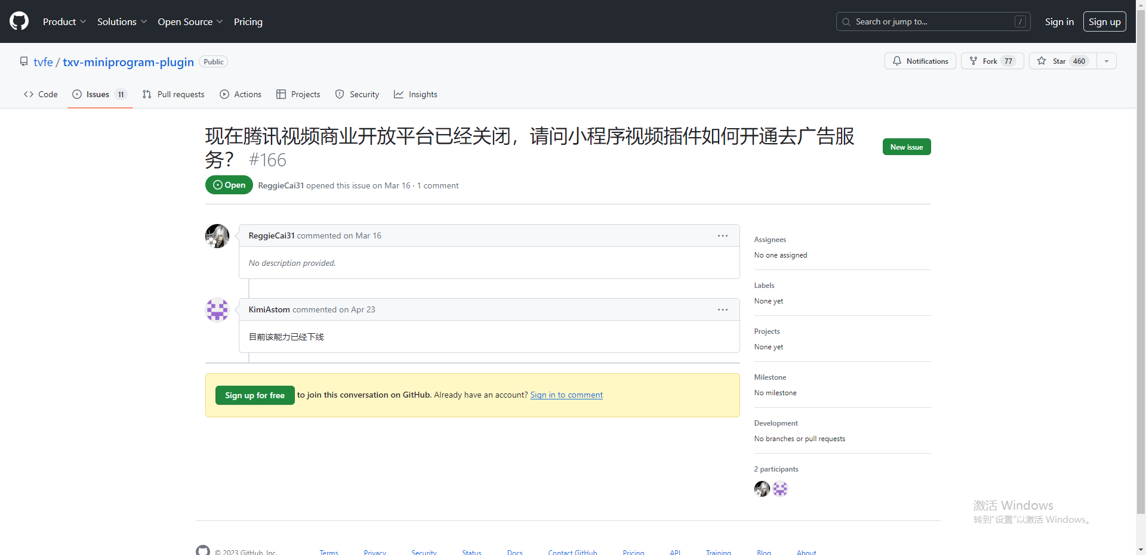Switch to the Issues tab
This screenshot has width=1146, height=555.
[100, 94]
